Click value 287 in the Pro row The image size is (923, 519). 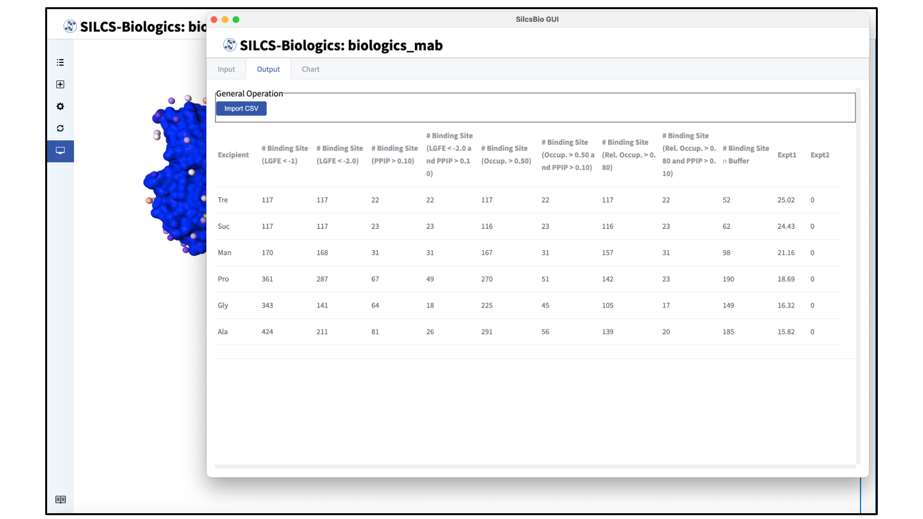coord(322,279)
